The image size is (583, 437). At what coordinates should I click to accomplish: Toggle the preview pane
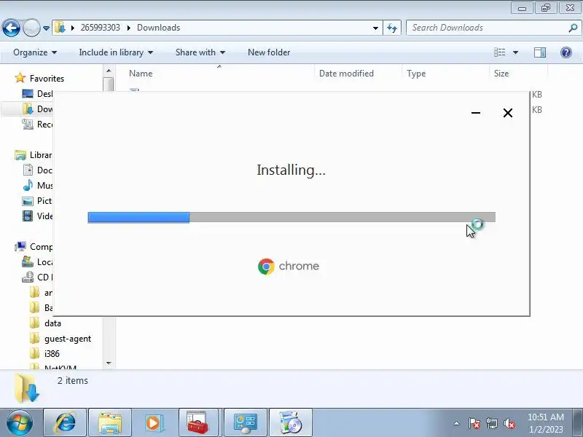point(540,52)
